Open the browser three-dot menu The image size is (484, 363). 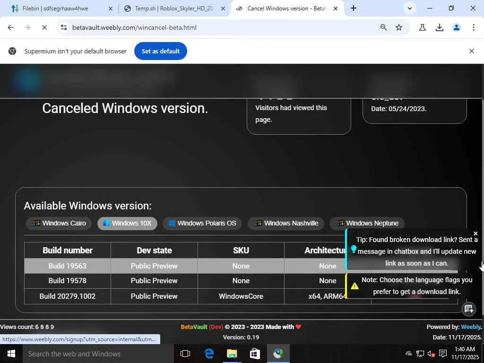click(474, 27)
